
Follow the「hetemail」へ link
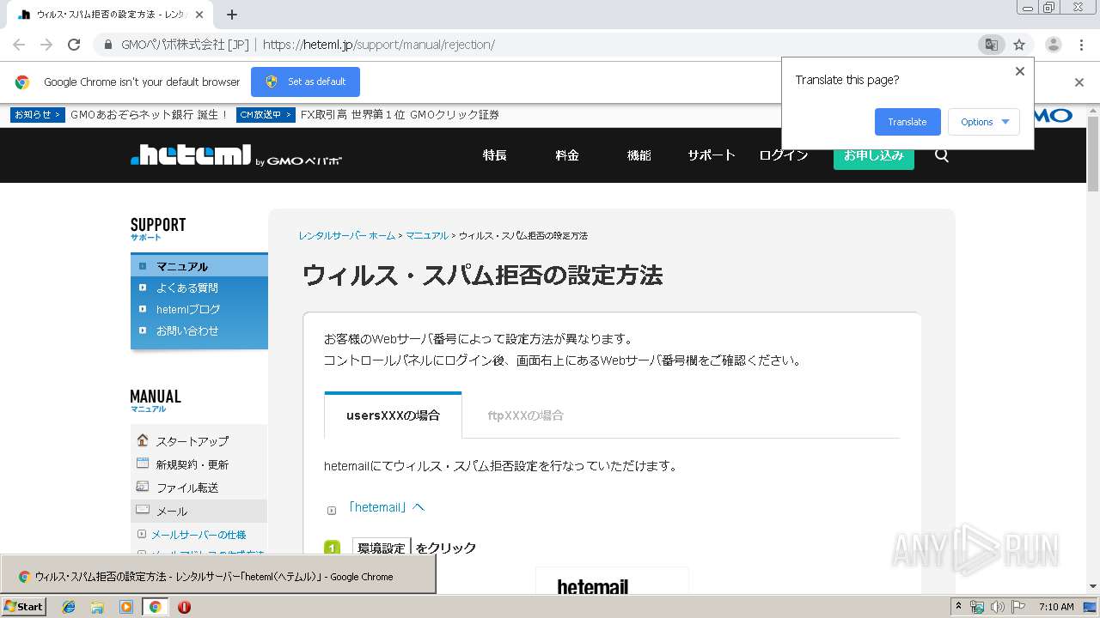point(386,507)
